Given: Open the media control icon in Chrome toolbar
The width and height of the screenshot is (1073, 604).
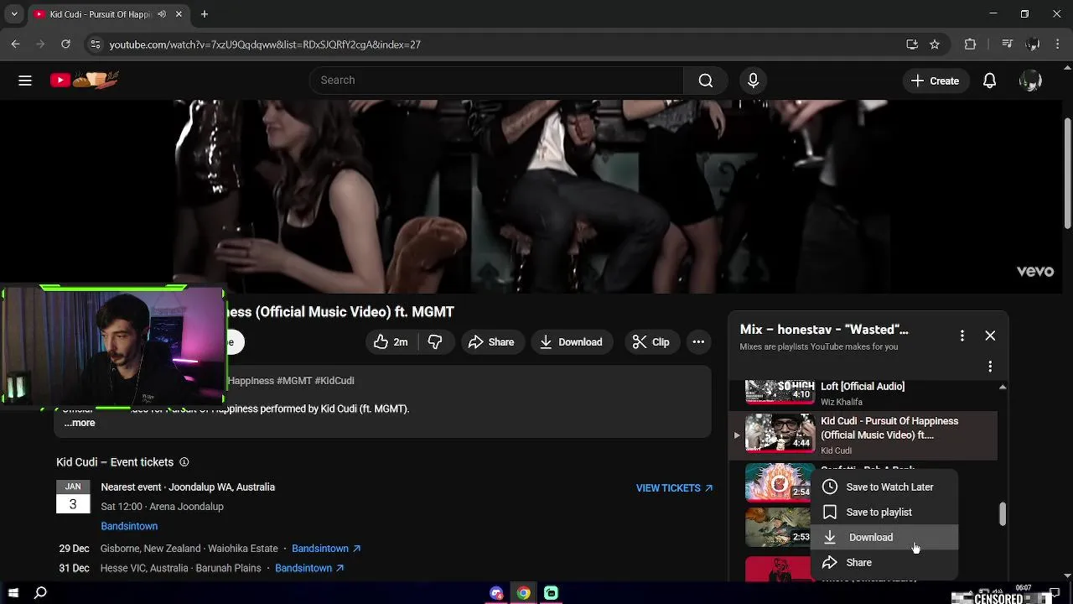Looking at the screenshot, I should [1008, 44].
